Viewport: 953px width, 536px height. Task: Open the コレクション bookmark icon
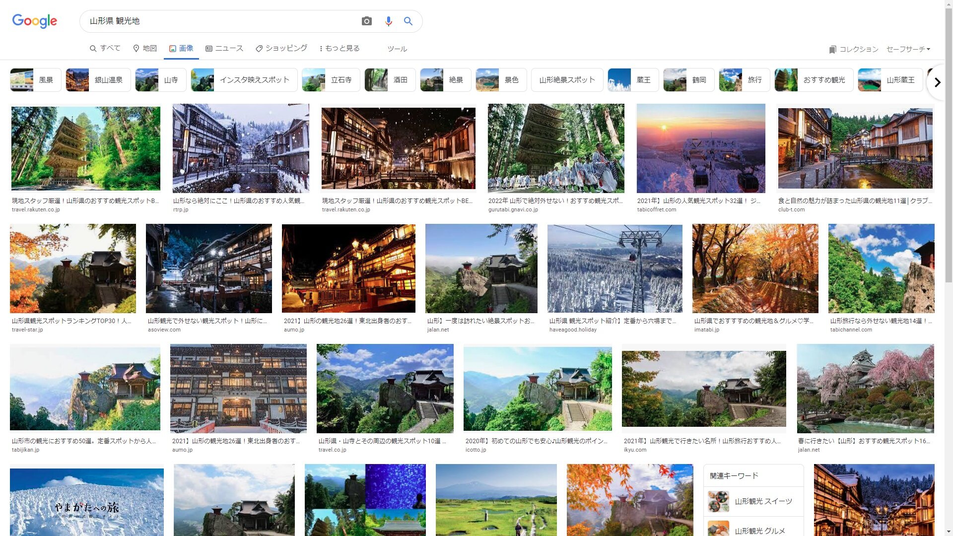pos(832,49)
